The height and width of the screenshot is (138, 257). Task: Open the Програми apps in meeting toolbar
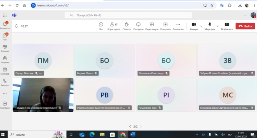[x=165, y=26]
